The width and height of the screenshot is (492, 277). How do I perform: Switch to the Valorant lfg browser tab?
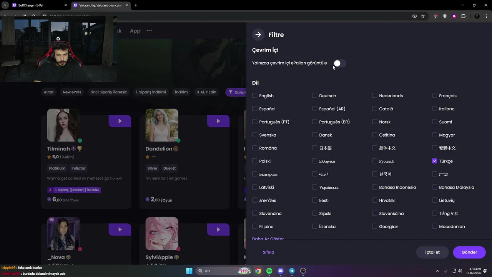(101, 5)
